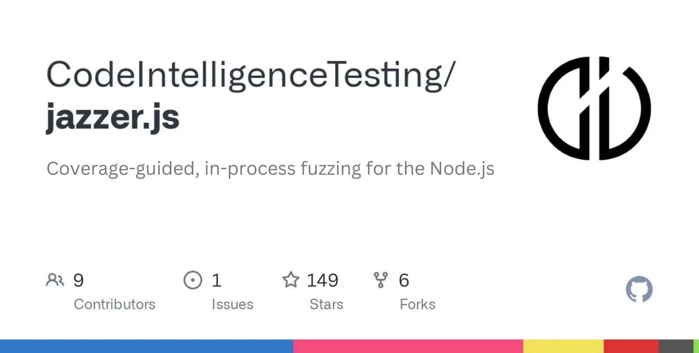Click the pink language bar segment
The height and width of the screenshot is (353, 699).
(408, 346)
